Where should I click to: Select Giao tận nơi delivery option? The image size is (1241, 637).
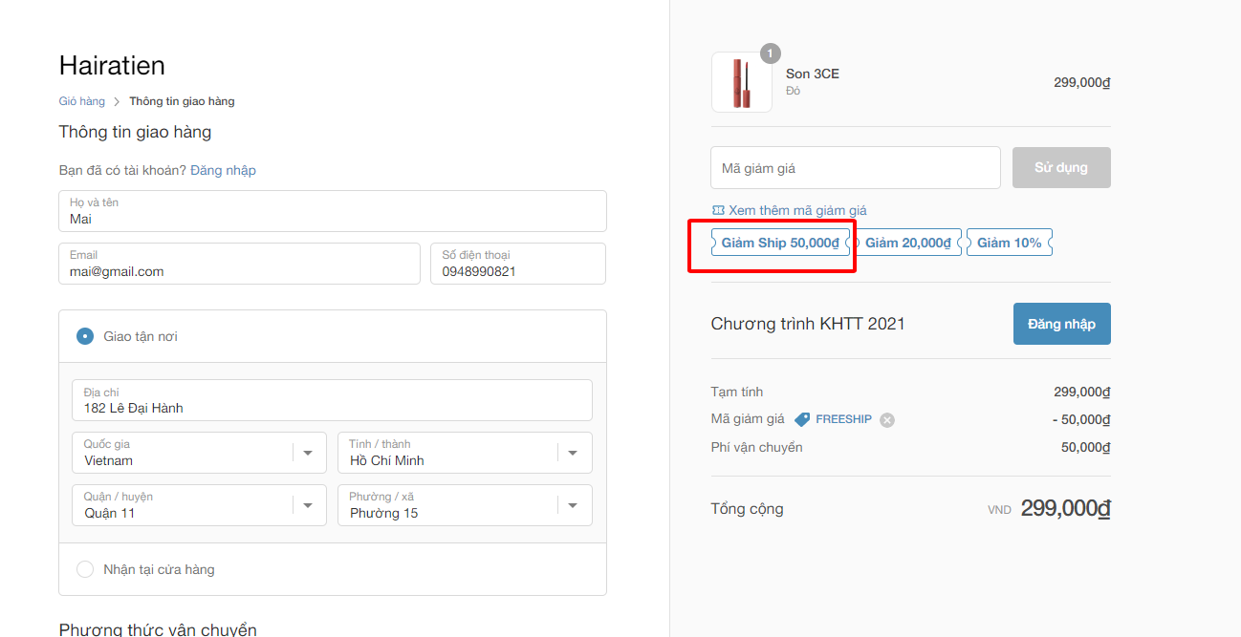(x=85, y=336)
